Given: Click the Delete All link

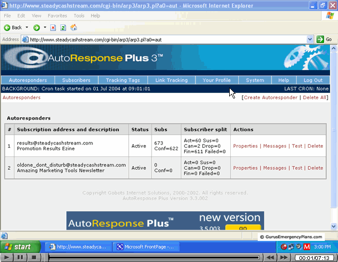Looking at the screenshot, I should click(315, 98).
